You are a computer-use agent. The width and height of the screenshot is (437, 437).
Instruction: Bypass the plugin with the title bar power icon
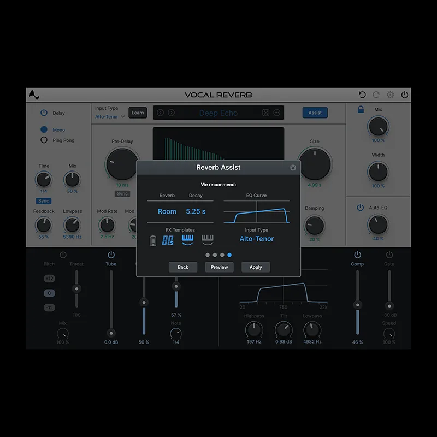(404, 95)
